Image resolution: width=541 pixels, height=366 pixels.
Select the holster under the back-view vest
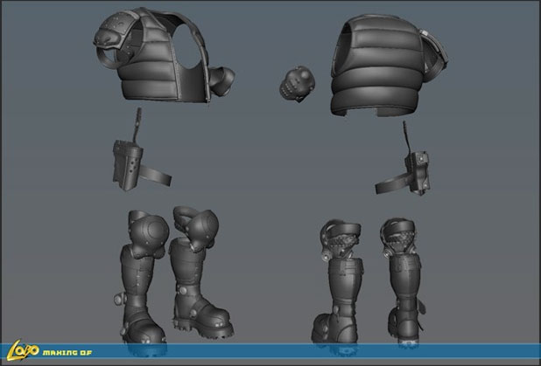(404, 158)
